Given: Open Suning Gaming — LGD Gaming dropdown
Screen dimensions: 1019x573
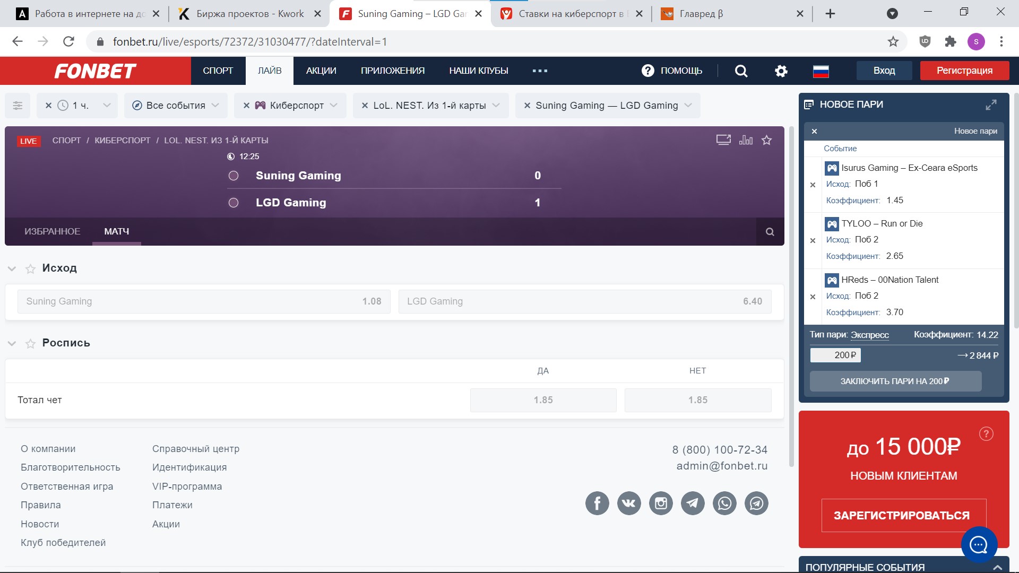Looking at the screenshot, I should (688, 105).
